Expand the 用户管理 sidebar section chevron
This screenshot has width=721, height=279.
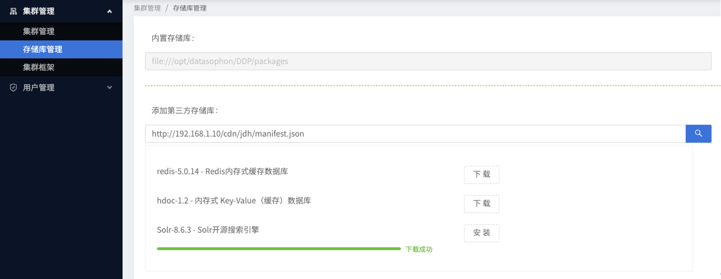click(x=110, y=88)
